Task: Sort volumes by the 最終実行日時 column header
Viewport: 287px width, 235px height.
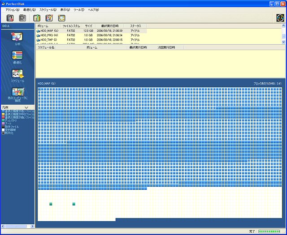Action: [109, 26]
